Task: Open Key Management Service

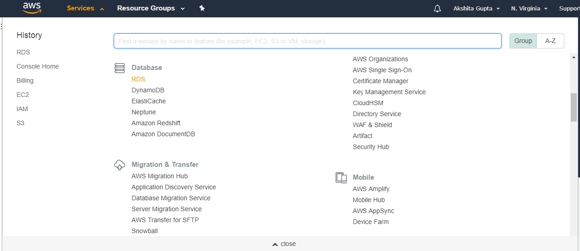Action: pos(389,92)
